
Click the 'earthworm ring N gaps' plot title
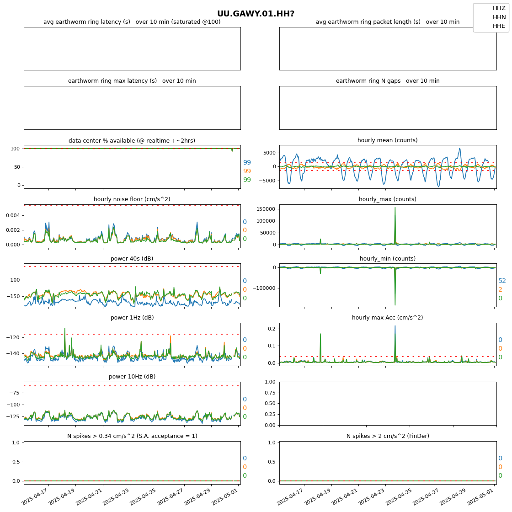[388, 81]
